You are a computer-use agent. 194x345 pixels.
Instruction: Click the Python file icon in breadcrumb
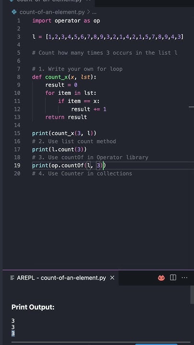tap(14, 12)
